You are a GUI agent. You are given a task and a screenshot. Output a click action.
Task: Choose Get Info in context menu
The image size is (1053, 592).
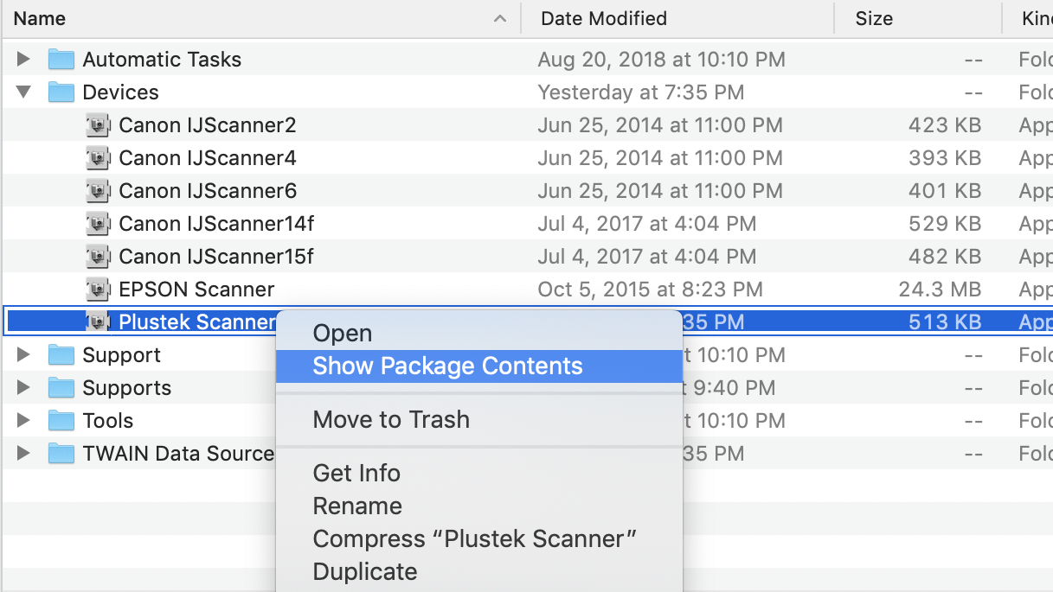(356, 474)
